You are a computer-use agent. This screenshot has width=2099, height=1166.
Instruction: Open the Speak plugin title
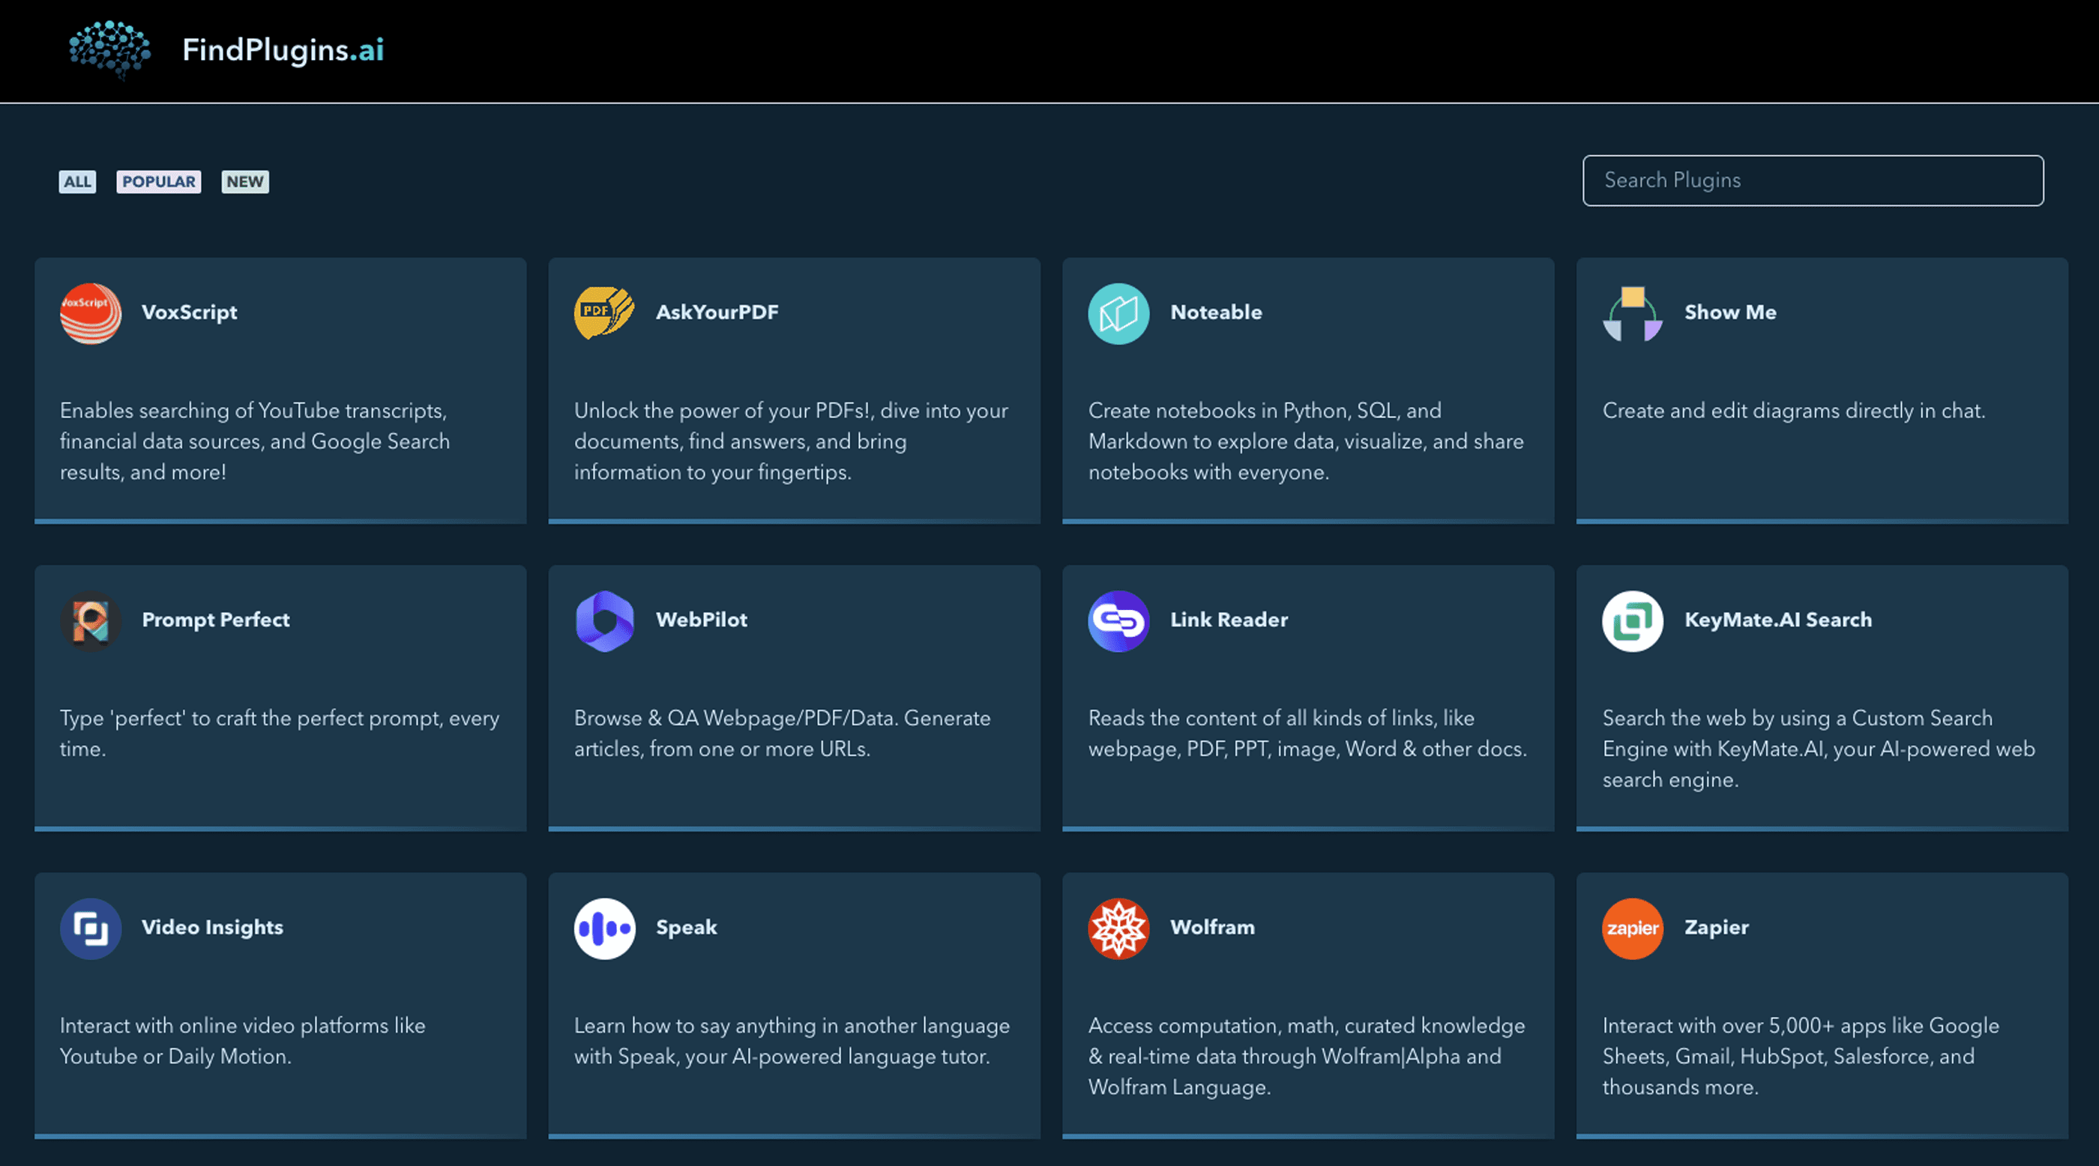tap(686, 928)
